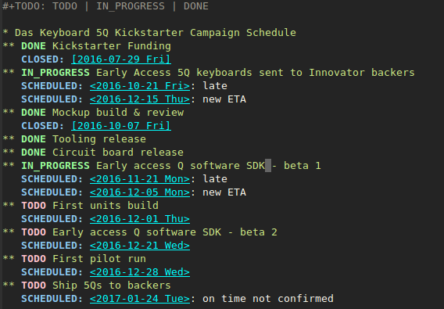Toggle IN_PROGRESS keyword on Innovator backers heading
The image size is (444, 309).
pos(55,73)
